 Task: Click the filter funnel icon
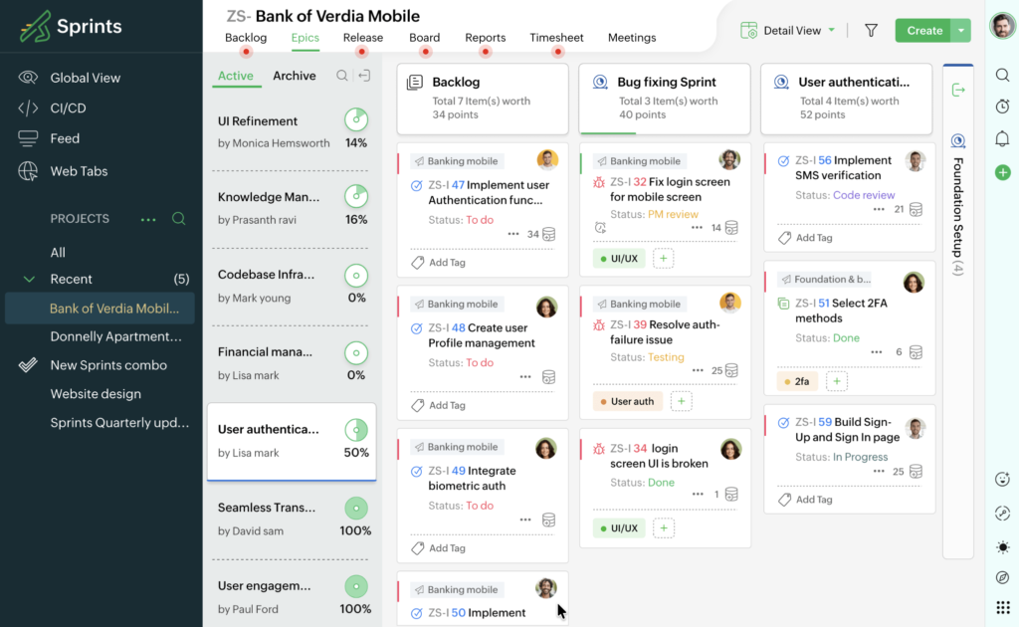coord(871,31)
